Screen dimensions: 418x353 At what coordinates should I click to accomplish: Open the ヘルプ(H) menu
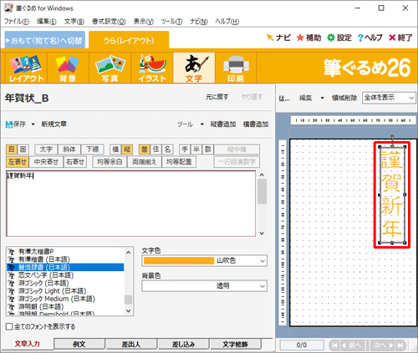pyautogui.click(x=227, y=22)
